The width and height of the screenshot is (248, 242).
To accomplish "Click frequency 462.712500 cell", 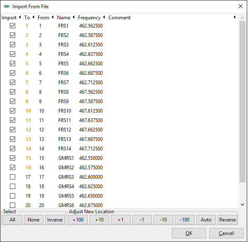I will pyautogui.click(x=91, y=83).
